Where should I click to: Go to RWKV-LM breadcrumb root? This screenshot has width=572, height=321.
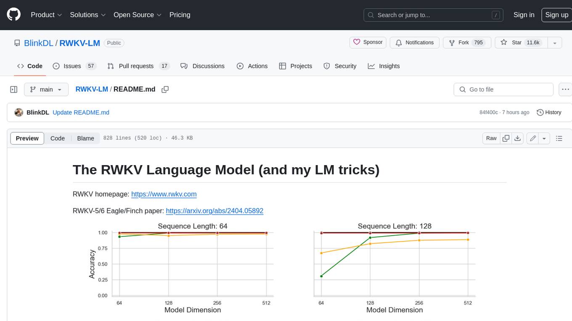coord(92,89)
